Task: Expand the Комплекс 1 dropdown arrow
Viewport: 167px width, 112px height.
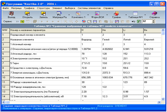Action: (x=88, y=15)
